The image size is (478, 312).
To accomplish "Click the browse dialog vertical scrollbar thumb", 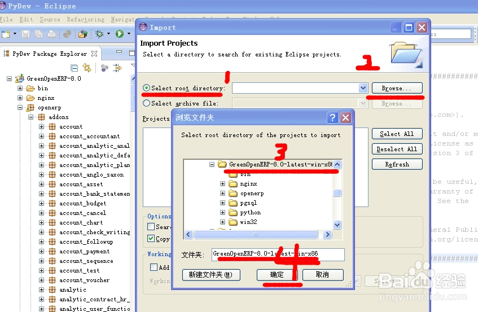I will [337, 193].
